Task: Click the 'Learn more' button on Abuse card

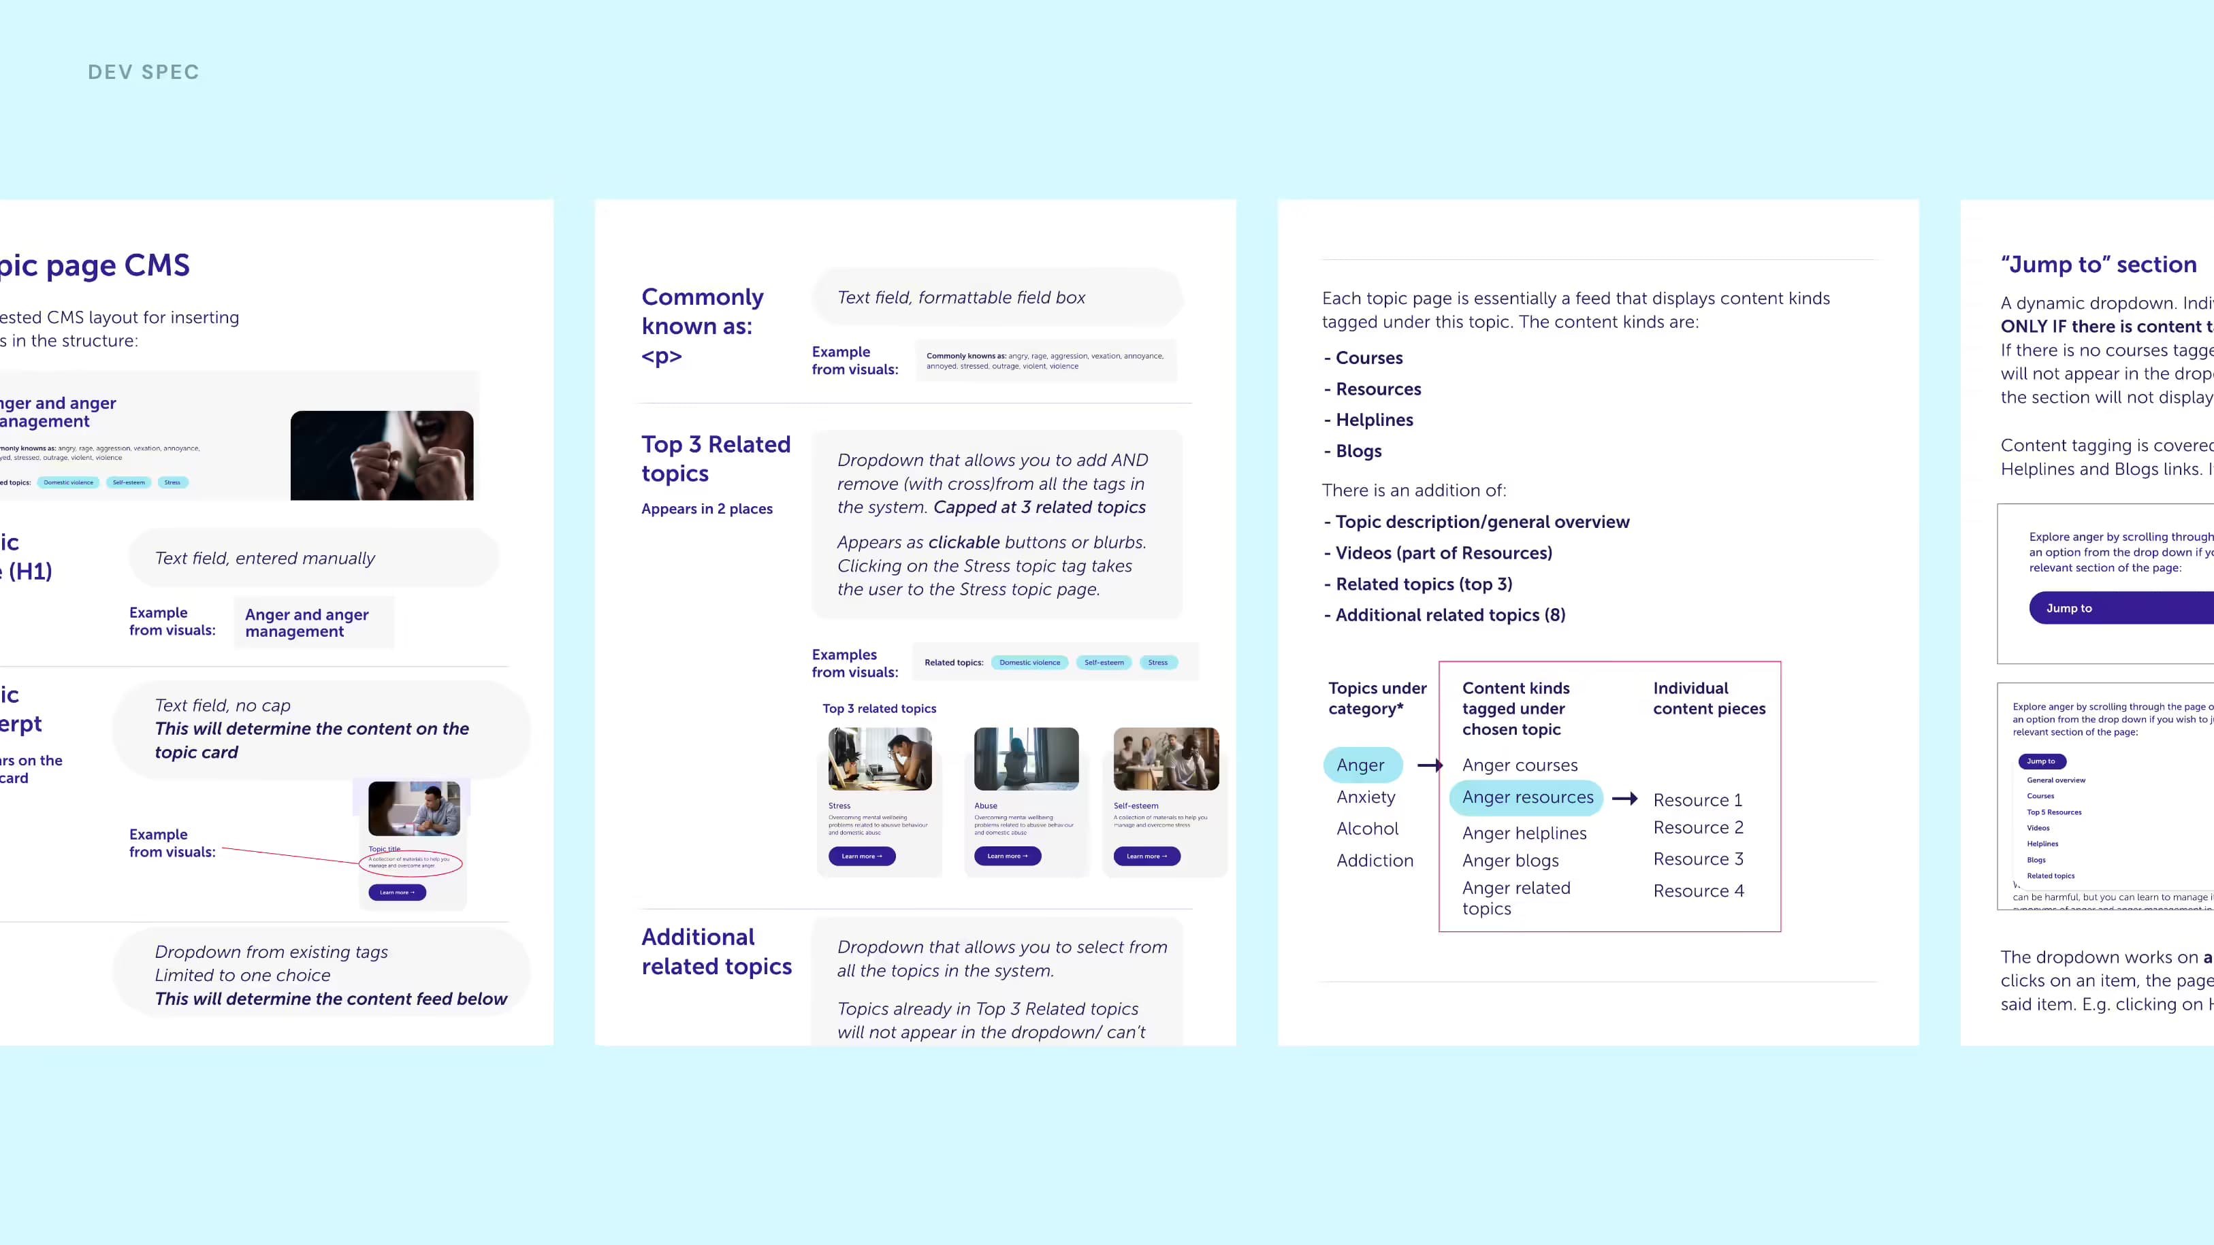Action: 1007,856
